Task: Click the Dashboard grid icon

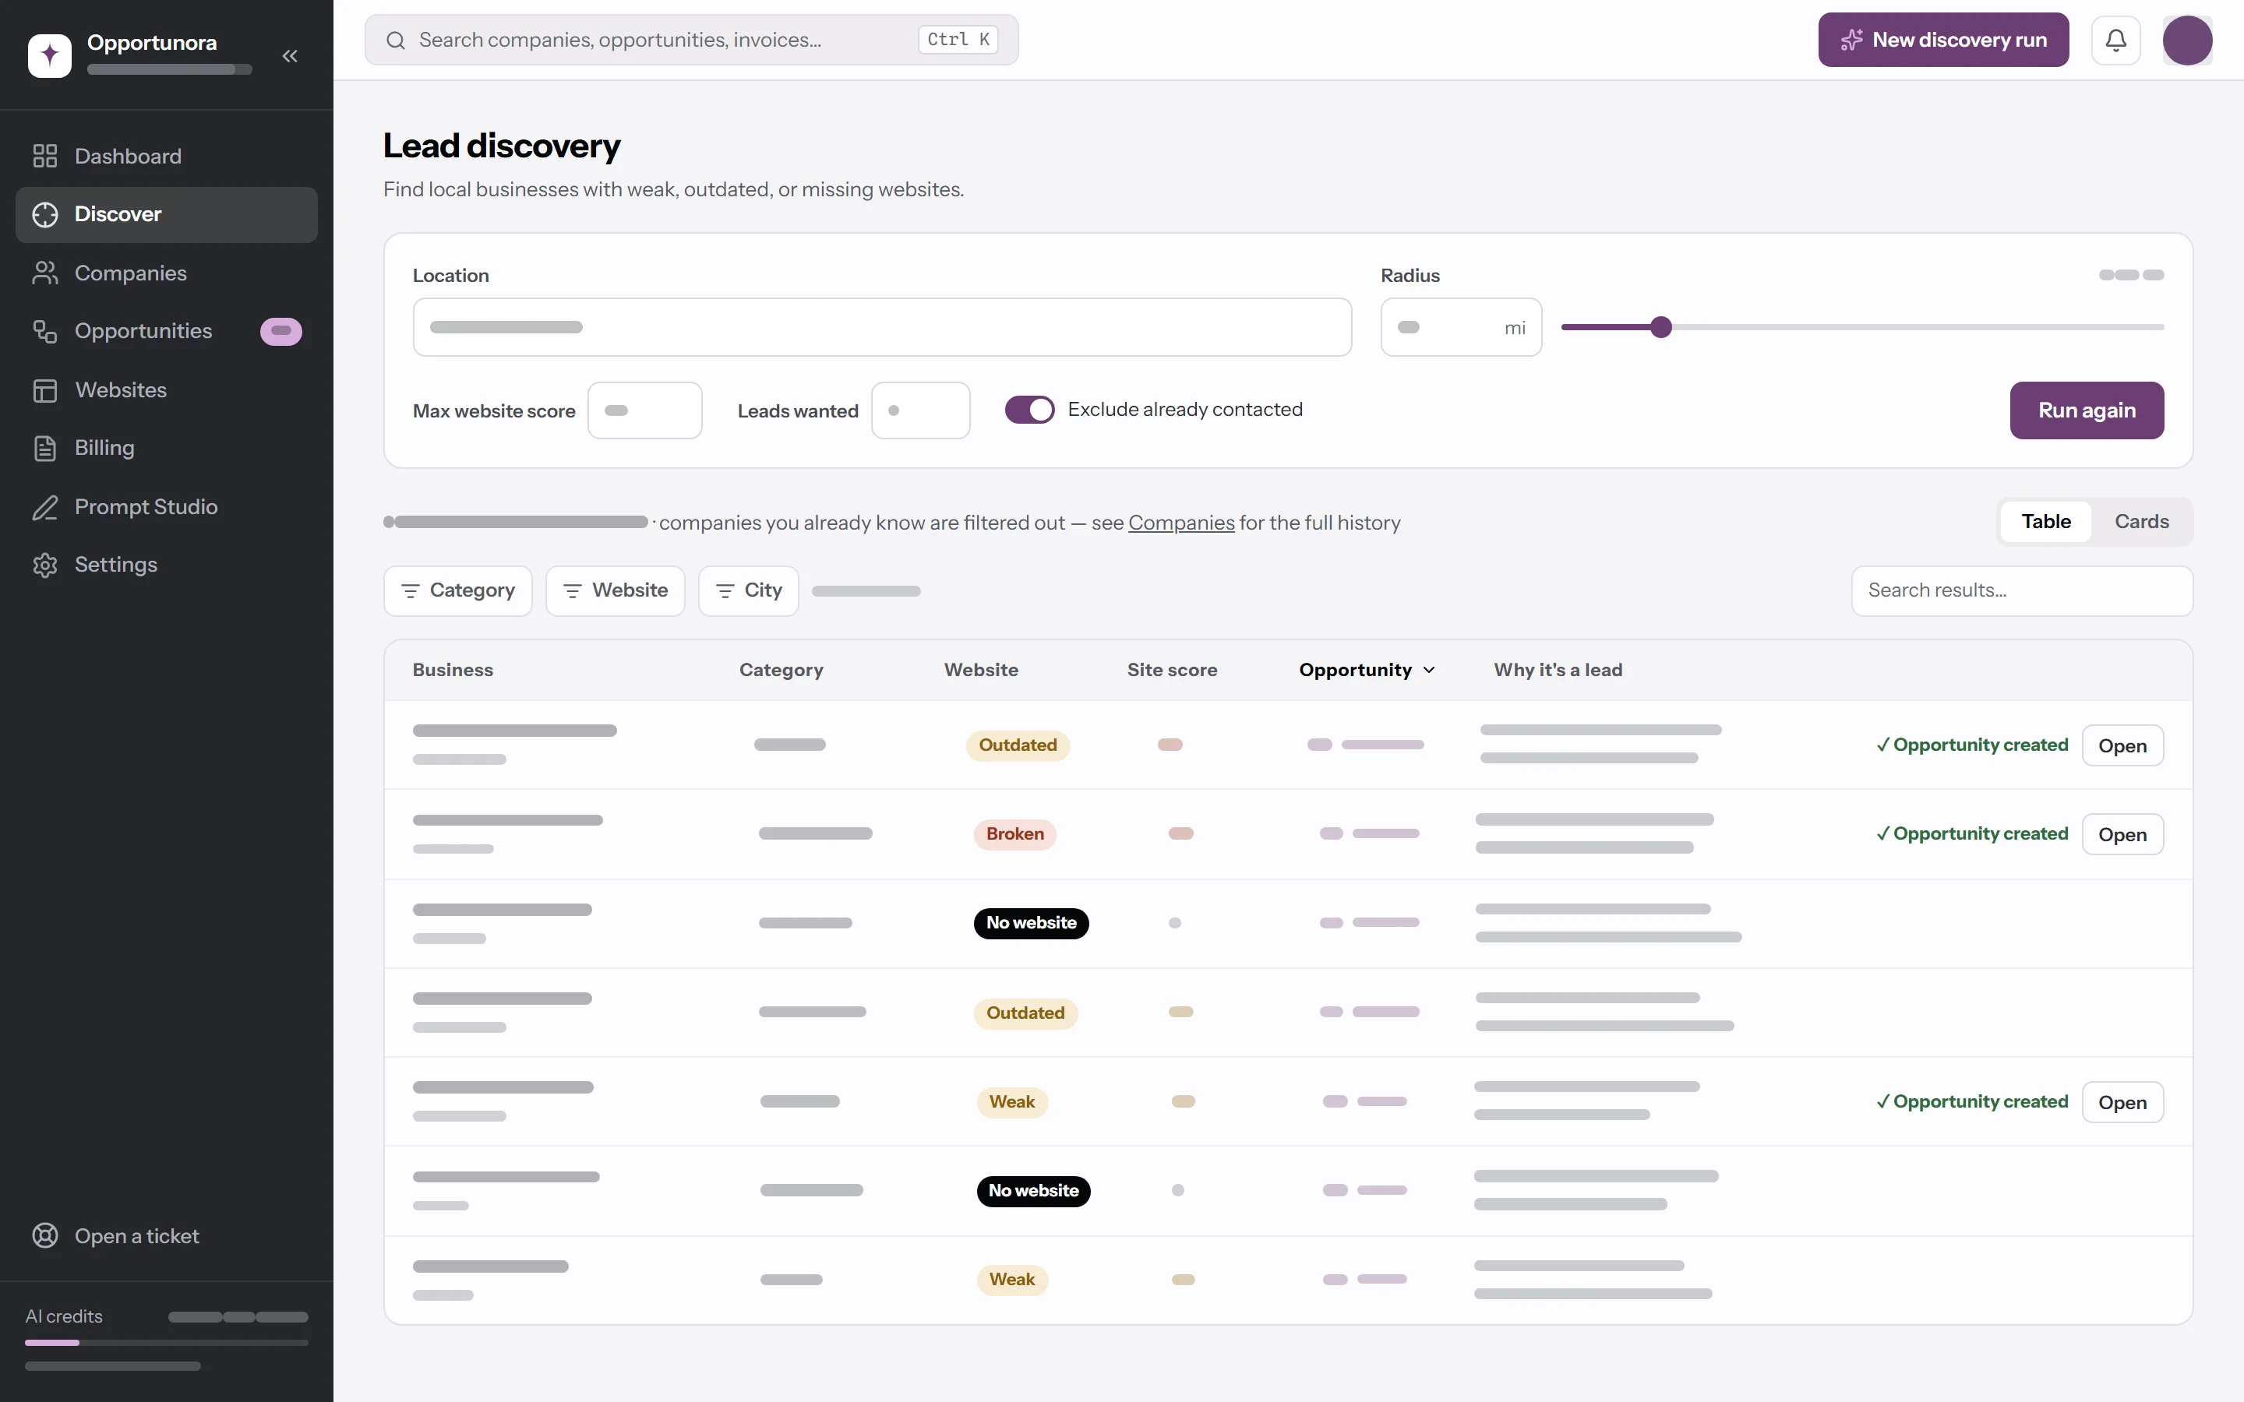Action: tap(44, 156)
